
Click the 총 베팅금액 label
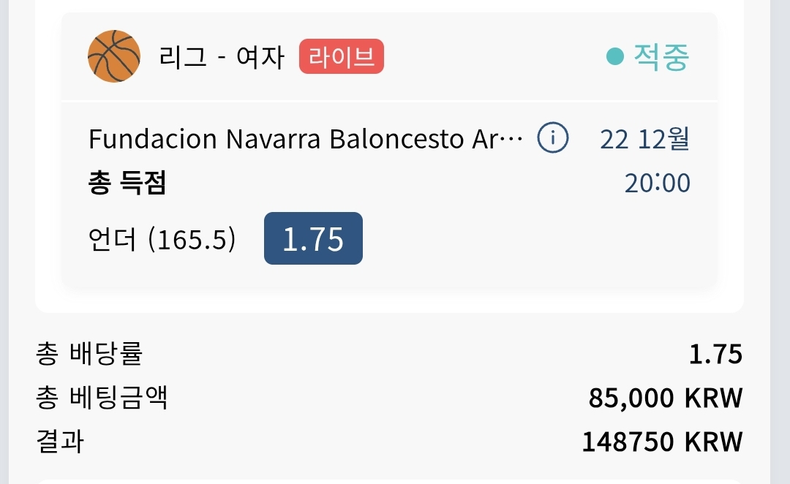click(x=101, y=398)
